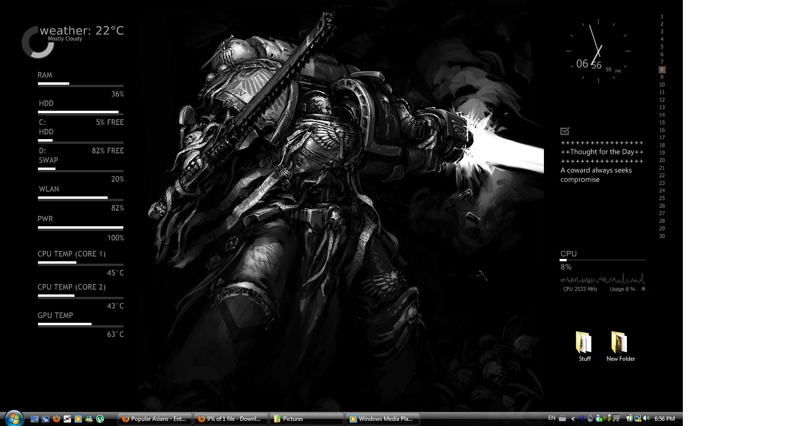This screenshot has width=791, height=426.
Task: Click Show Desktop quick launch icon
Action: click(35, 419)
